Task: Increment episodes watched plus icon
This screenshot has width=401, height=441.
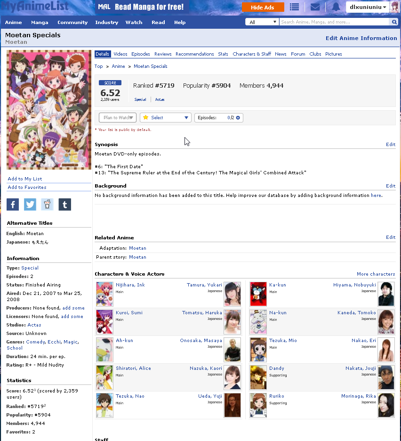Action: 238,118
